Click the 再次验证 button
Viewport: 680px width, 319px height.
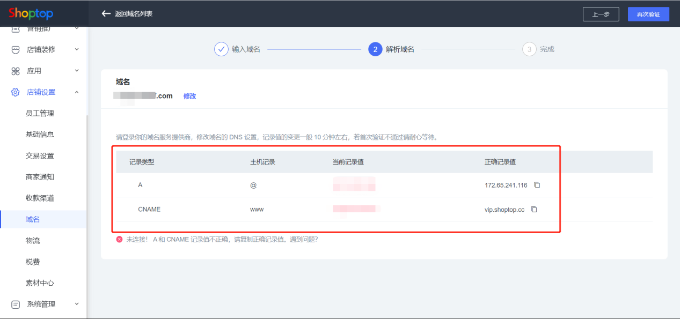[x=648, y=14]
